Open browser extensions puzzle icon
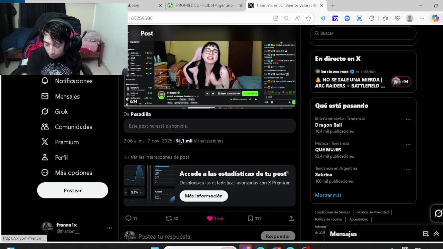The height and width of the screenshot is (249, 443). [x=372, y=18]
